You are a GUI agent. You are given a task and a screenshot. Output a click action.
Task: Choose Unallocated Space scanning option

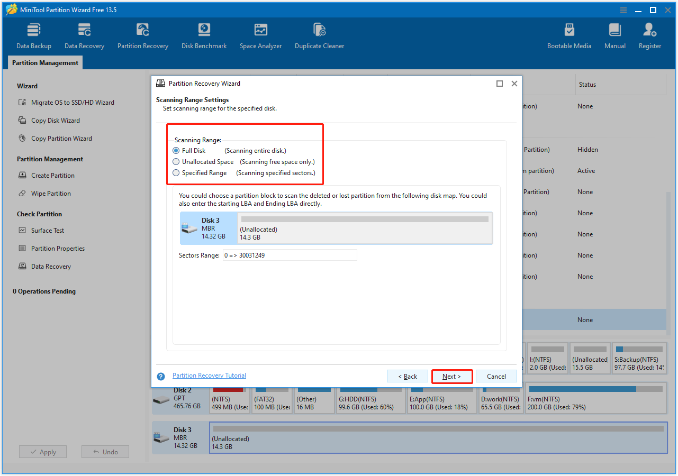(x=176, y=161)
